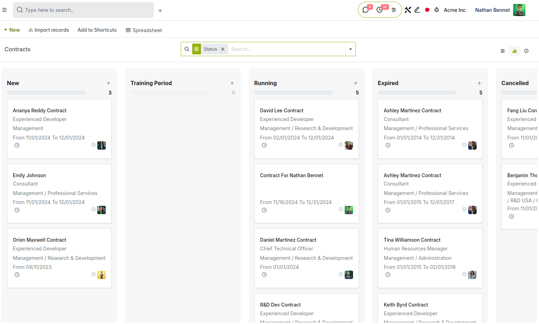Toggle state circle on David Lee Contract

click(x=341, y=145)
